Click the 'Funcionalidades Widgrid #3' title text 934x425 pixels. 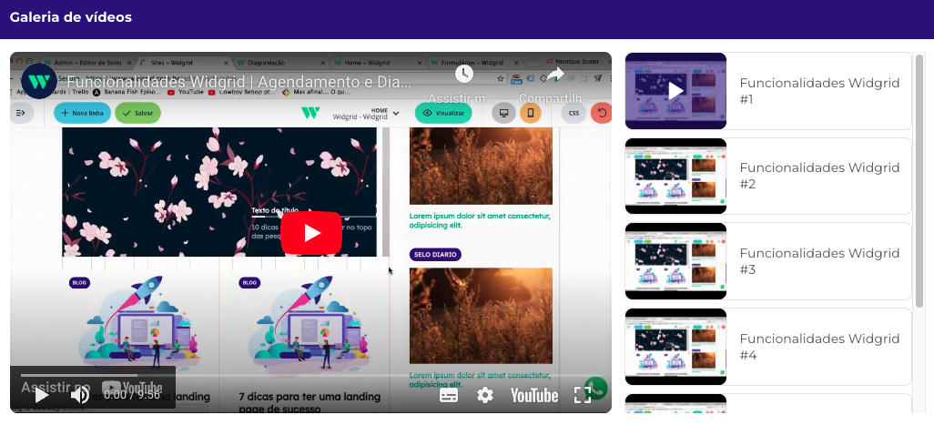click(819, 261)
